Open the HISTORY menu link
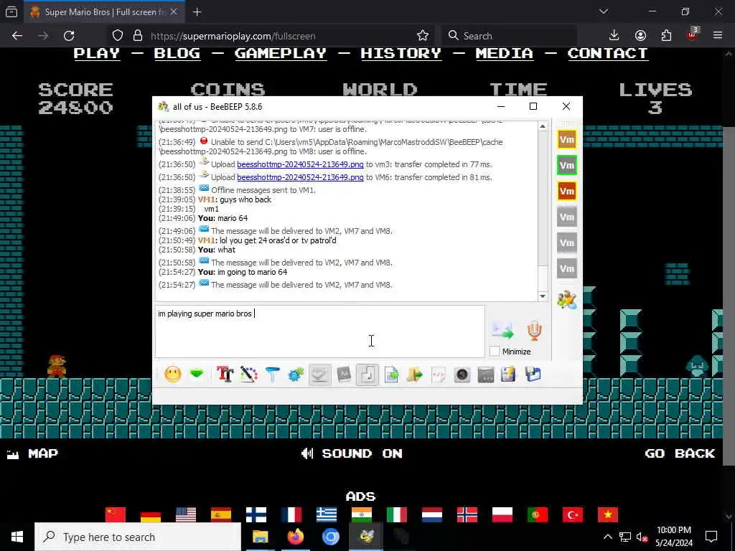The height and width of the screenshot is (551, 735). click(401, 53)
